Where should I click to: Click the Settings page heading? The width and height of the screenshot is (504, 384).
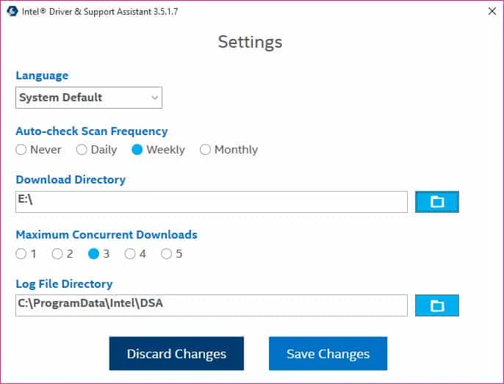[250, 42]
